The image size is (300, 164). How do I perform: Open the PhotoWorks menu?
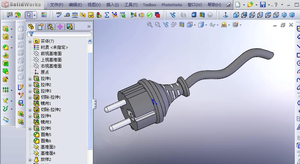[172, 5]
